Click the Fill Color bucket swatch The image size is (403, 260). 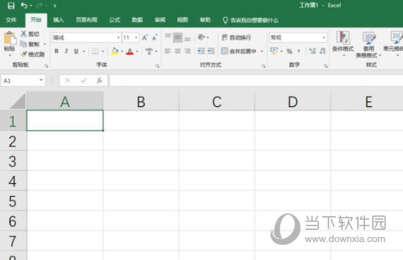pos(115,51)
